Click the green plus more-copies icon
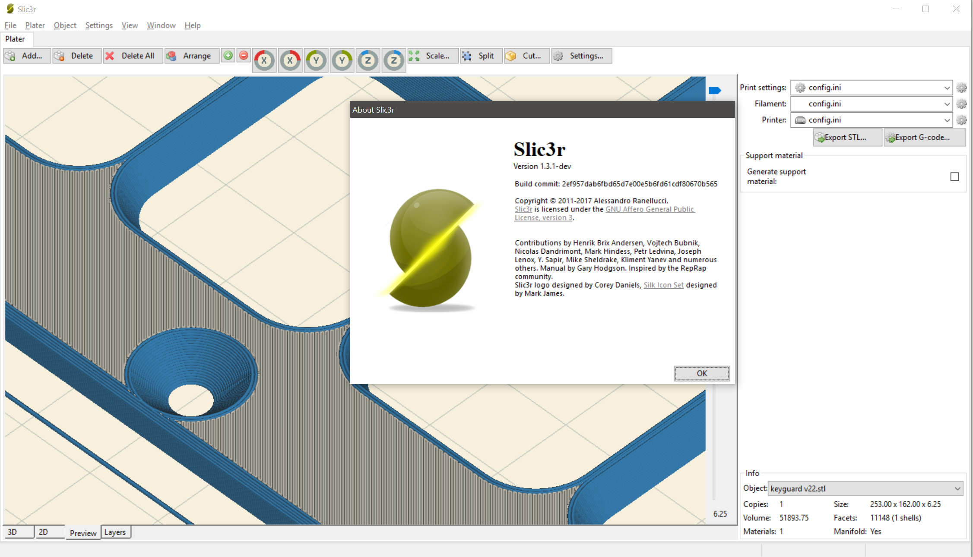This screenshot has height=557, width=973. tap(228, 56)
